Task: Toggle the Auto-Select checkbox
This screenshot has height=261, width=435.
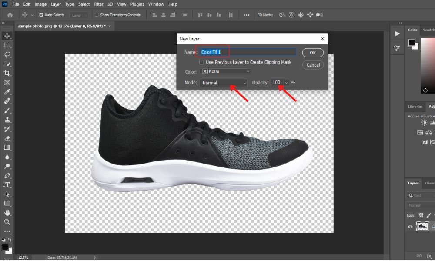Action: (41, 15)
